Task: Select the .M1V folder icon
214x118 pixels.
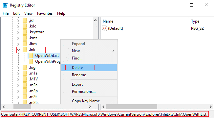Action: (x=25, y=79)
